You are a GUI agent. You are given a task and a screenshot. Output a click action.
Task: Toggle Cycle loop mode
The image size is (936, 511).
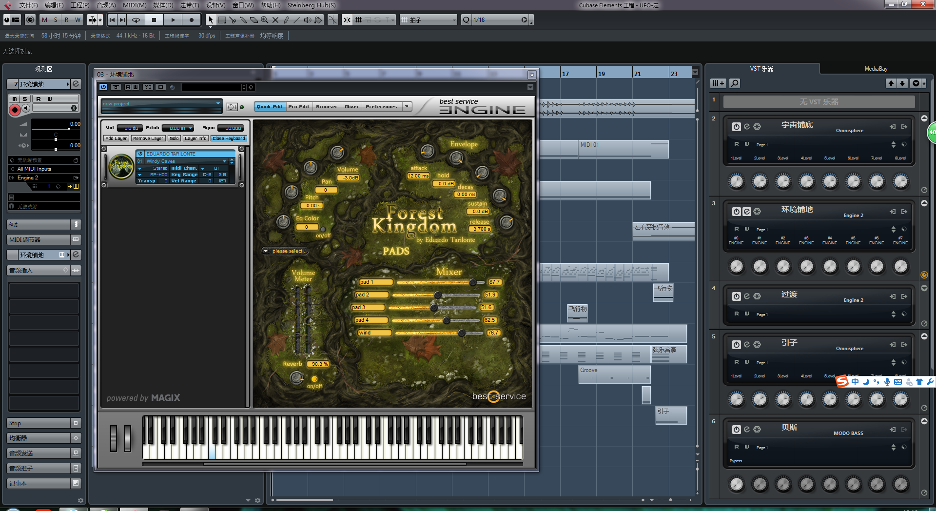coord(136,20)
